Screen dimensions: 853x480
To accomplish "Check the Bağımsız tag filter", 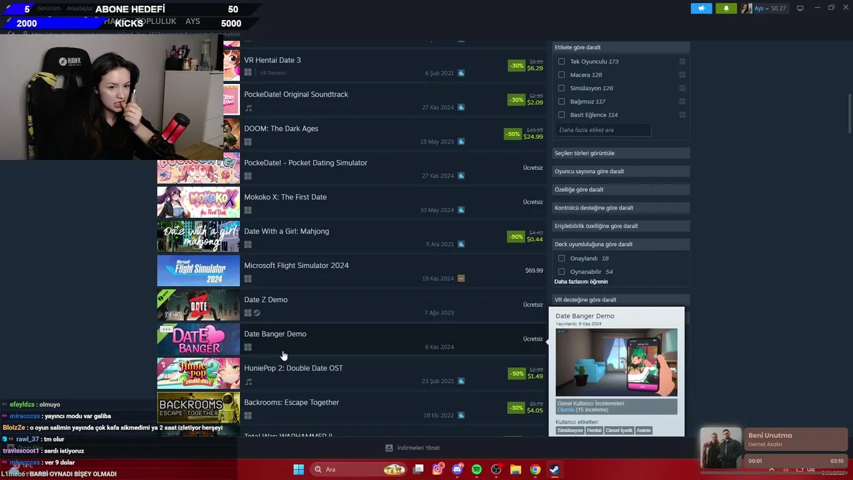I will pyautogui.click(x=561, y=101).
